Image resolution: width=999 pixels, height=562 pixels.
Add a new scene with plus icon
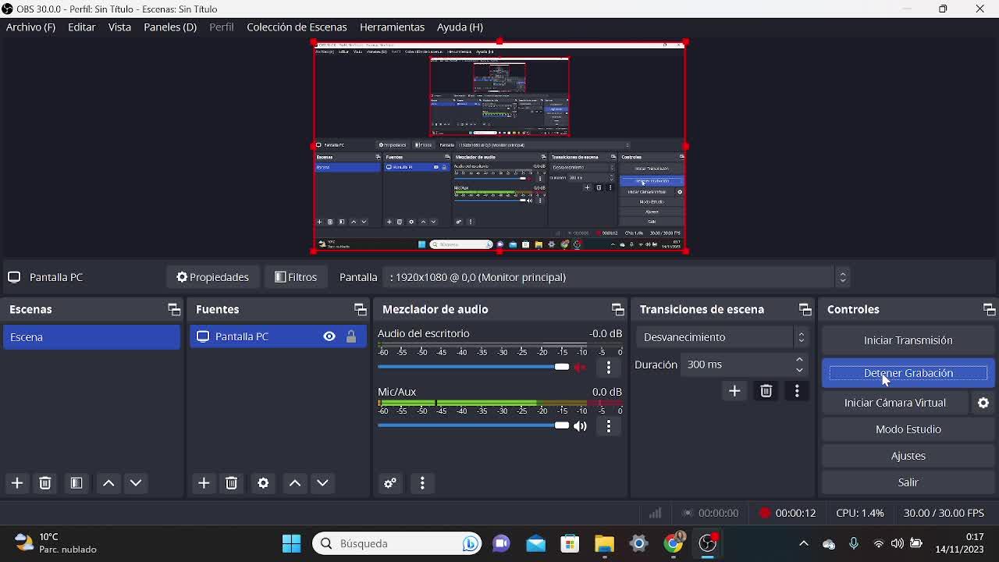point(17,483)
